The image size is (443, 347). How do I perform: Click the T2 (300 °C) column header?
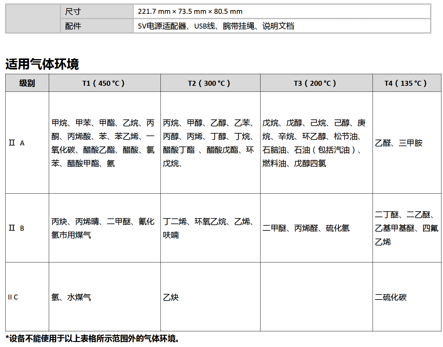pyautogui.click(x=210, y=83)
